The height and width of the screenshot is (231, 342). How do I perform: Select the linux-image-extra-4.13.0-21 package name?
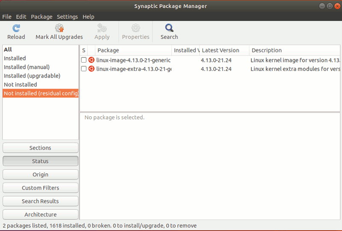click(134, 69)
